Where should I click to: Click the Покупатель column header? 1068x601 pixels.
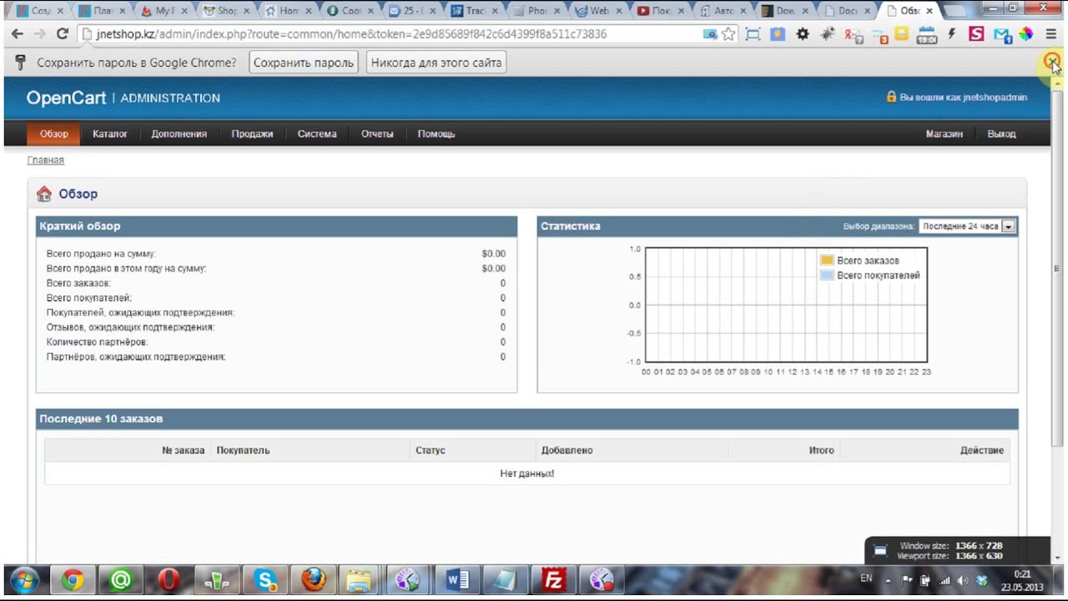(243, 450)
